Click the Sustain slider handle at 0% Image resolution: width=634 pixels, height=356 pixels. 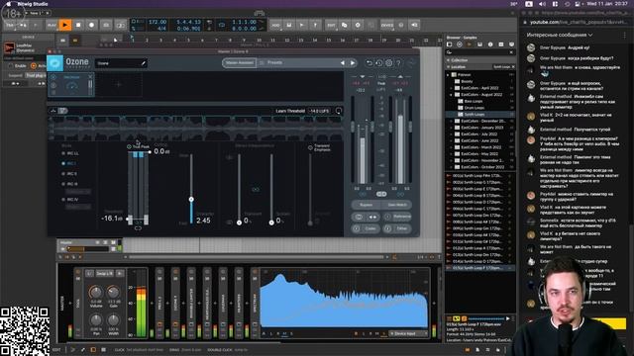pos(271,222)
